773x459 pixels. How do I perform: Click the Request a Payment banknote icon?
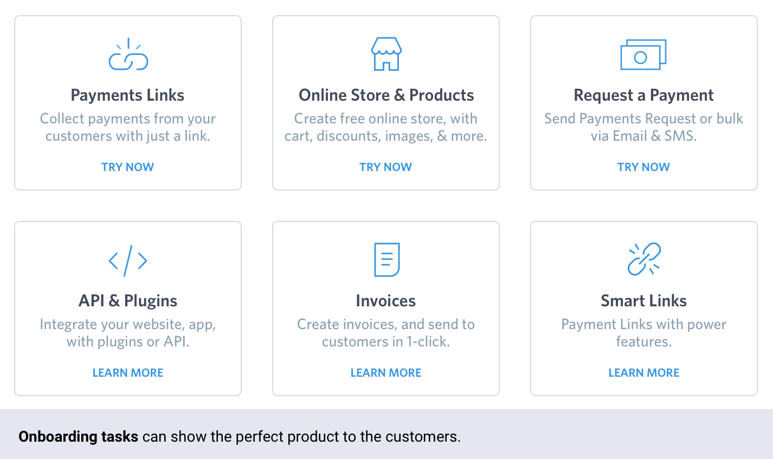coord(643,54)
